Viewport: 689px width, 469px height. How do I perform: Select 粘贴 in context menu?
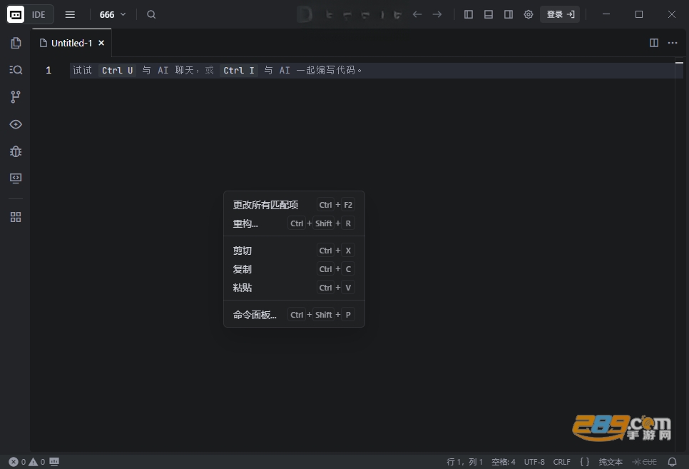[294, 288]
